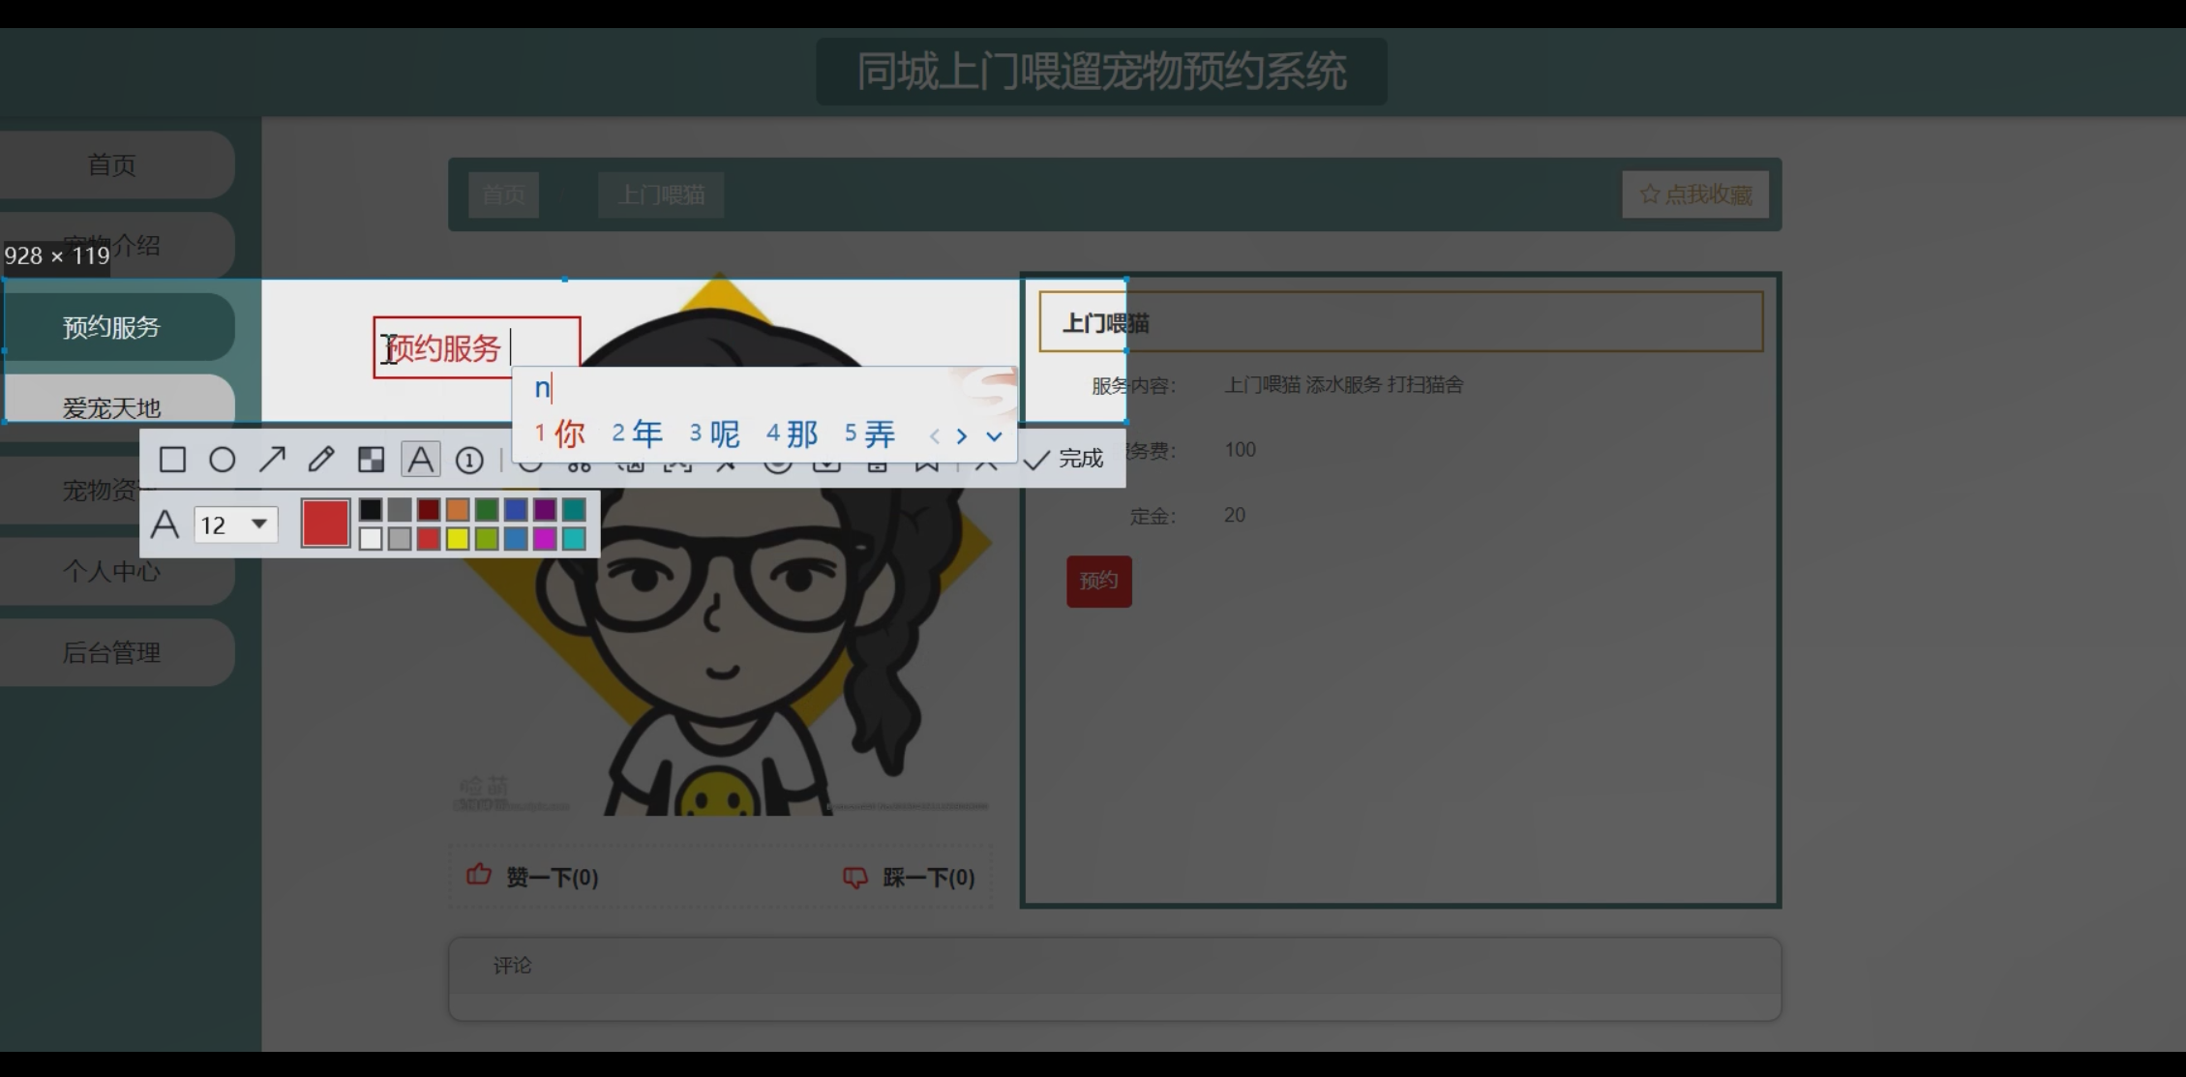
Task: Click the 评论 comment field
Action: [x=1115, y=978]
